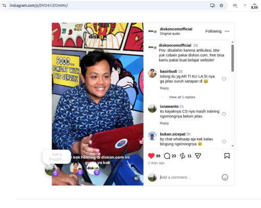Open the three-dot more options menu on post
This screenshot has height=208, width=261.
(227, 31)
